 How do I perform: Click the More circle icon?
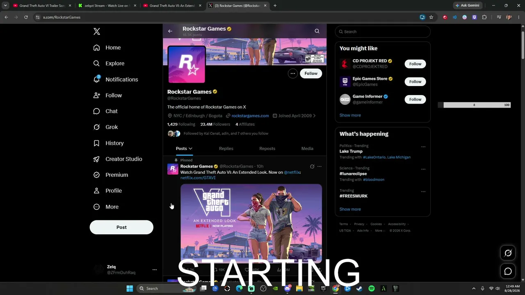(x=97, y=207)
